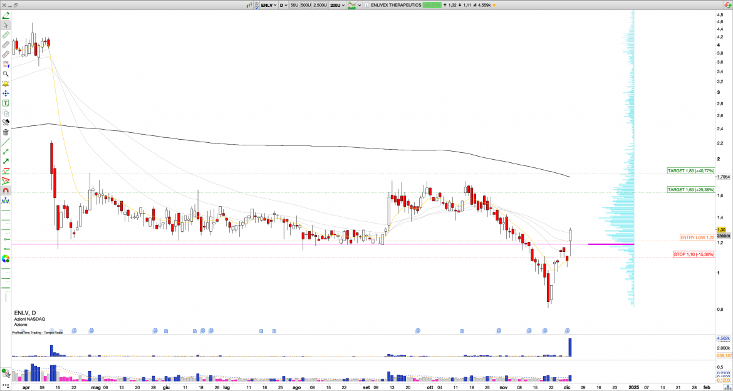Screen dimensions: 733x391
Task: Click the STOP 1,10 label
Action: click(693, 254)
